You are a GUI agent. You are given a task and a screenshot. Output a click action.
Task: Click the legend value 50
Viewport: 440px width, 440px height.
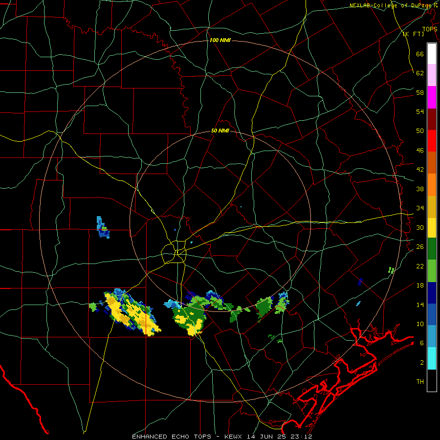coord(420,131)
